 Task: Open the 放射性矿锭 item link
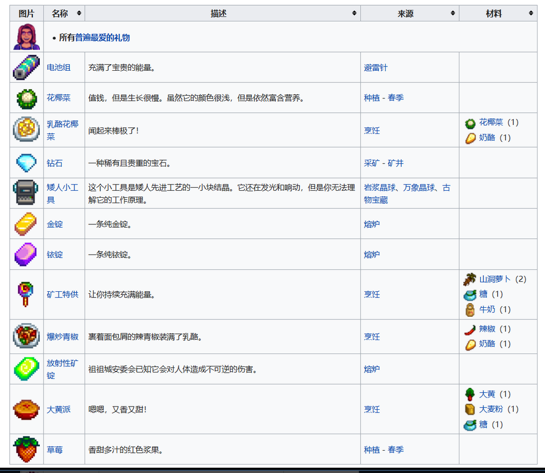tap(63, 369)
